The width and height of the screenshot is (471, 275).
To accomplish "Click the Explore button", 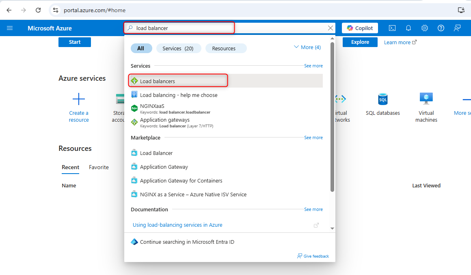I will [x=360, y=42].
